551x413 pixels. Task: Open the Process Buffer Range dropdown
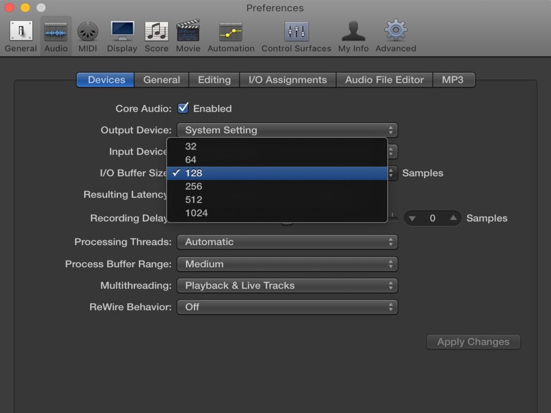click(x=287, y=264)
